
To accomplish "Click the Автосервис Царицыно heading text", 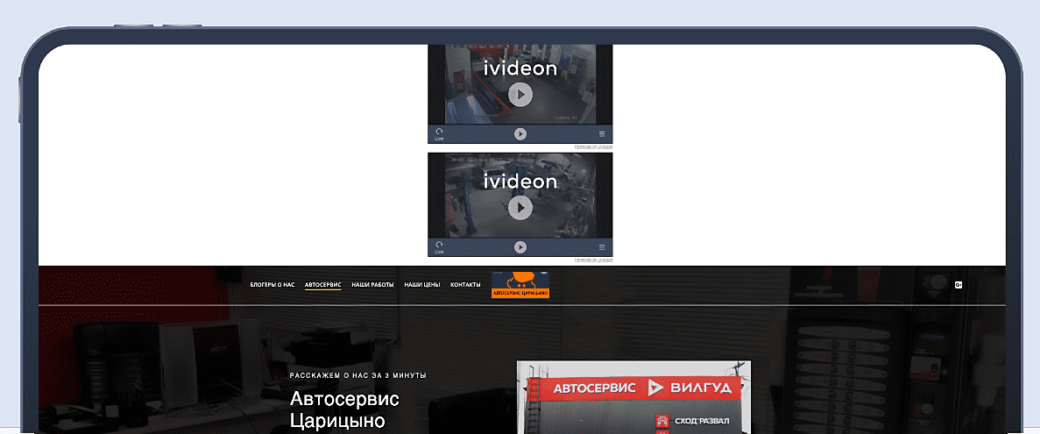I will (x=345, y=409).
